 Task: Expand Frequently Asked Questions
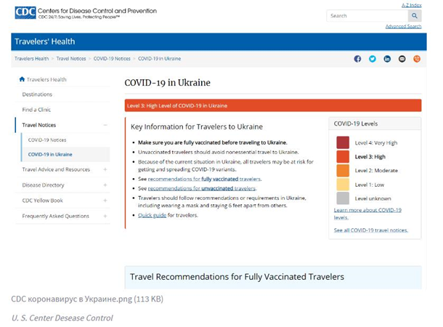click(x=105, y=216)
